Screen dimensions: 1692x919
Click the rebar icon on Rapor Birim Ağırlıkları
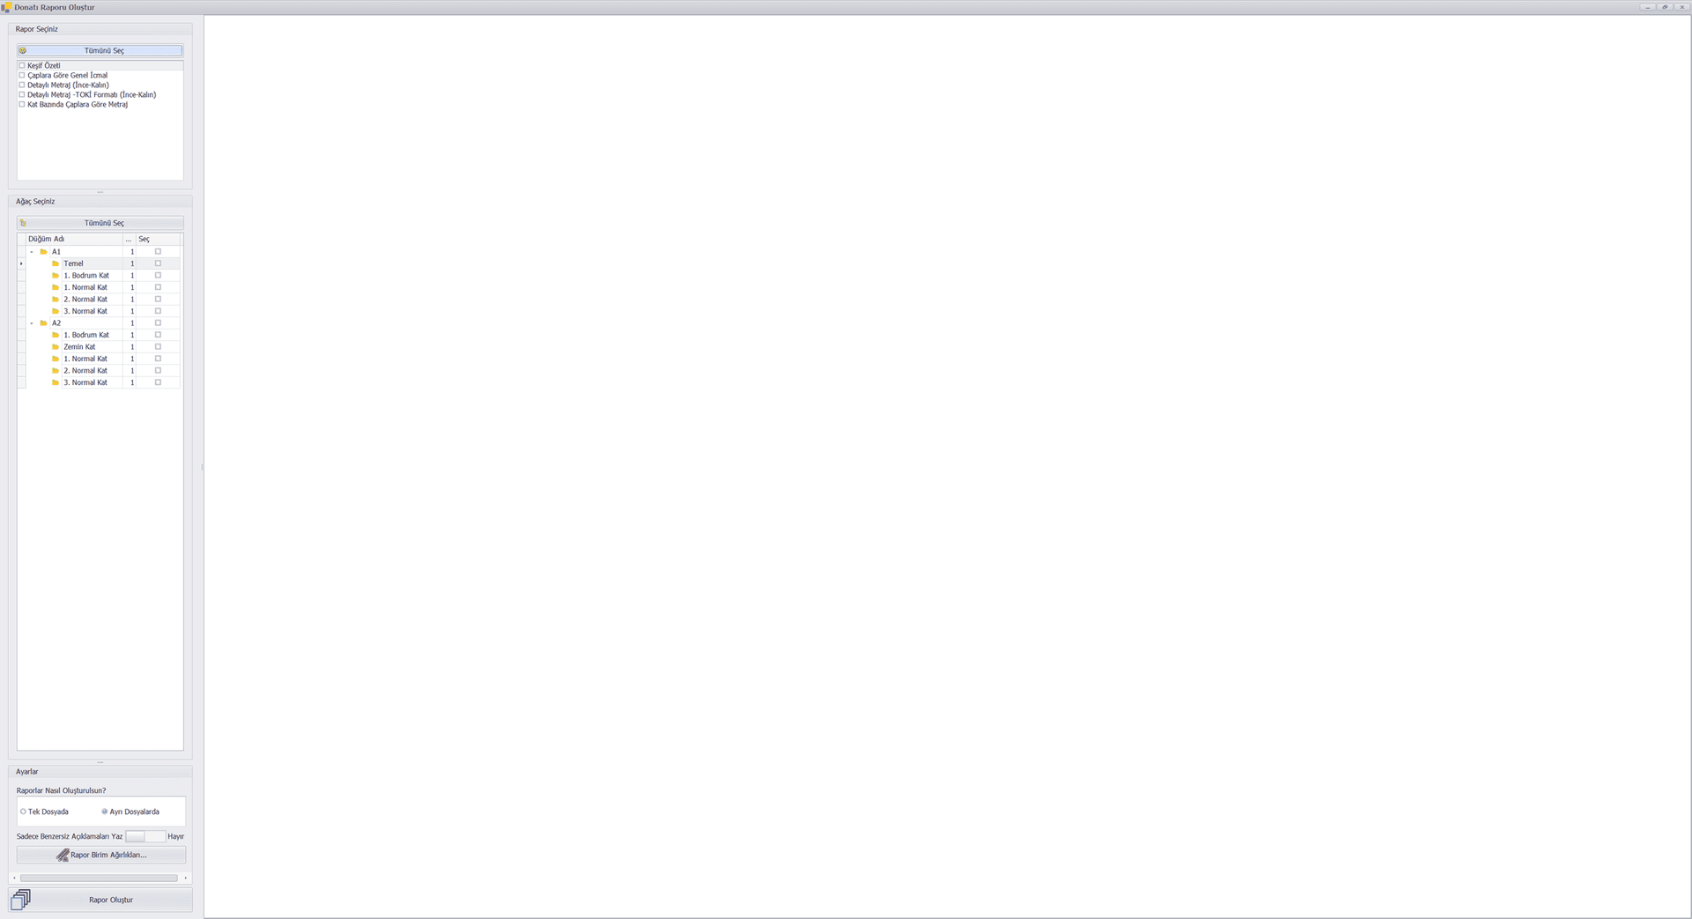point(63,855)
